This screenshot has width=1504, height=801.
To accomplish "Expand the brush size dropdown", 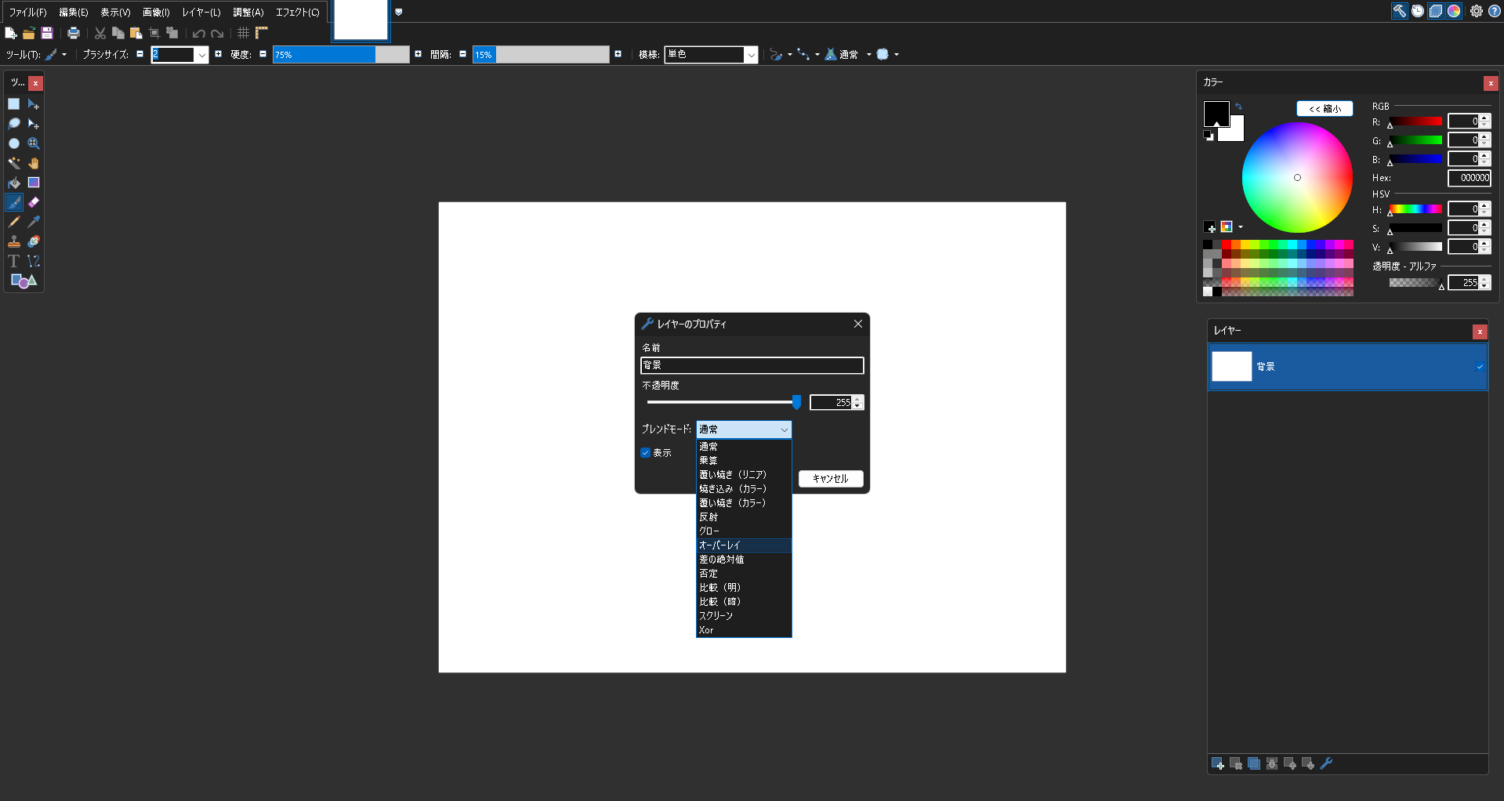I will click(201, 55).
